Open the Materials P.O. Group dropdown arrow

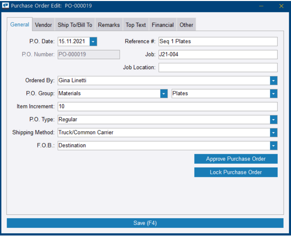coord(164,94)
